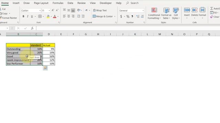Apply yellow Fill Color
Screen dimensions: 220x123
click(48, 16)
